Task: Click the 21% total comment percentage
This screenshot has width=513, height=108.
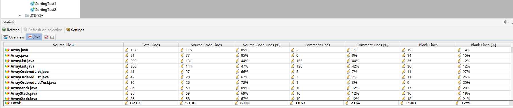Action: pyautogui.click(x=355, y=103)
